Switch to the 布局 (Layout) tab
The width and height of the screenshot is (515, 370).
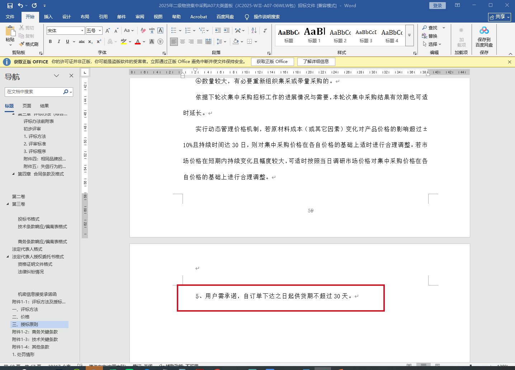tap(85, 17)
